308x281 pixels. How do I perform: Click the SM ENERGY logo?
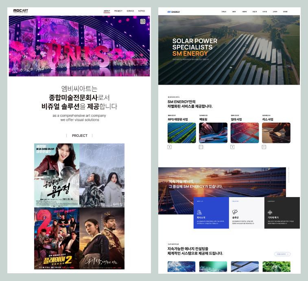pyautogui.click(x=174, y=12)
